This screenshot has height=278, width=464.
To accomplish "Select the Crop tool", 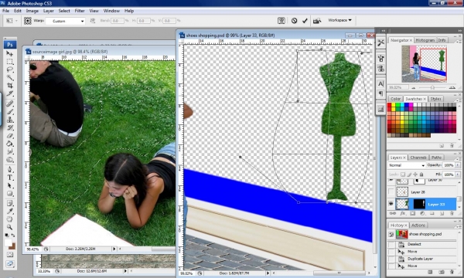I will tap(10, 86).
